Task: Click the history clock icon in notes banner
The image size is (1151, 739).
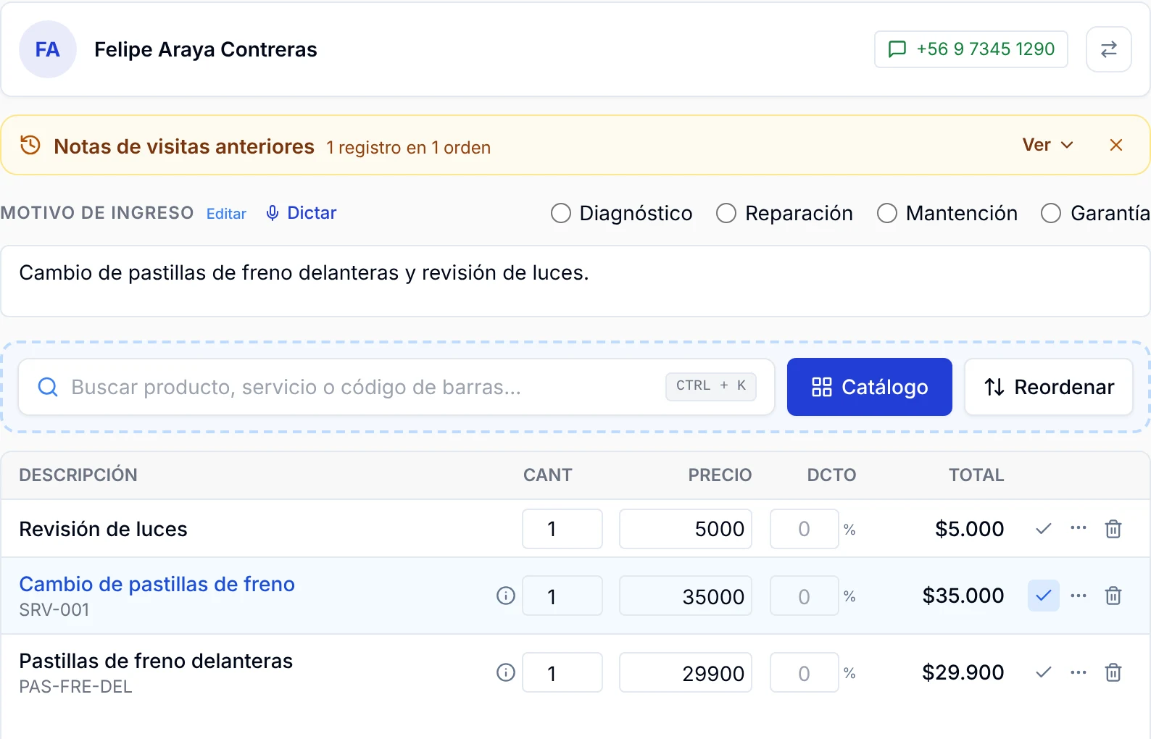Action: 30,145
